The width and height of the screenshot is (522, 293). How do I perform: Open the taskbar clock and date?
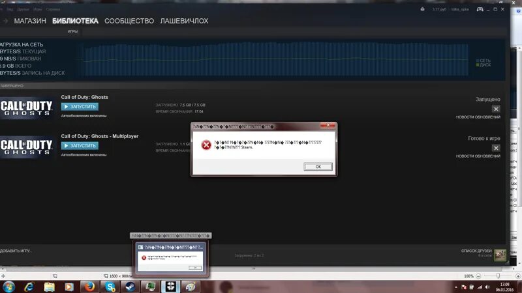504,287
